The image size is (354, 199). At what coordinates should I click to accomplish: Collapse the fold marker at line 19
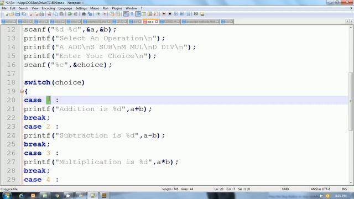point(22,91)
